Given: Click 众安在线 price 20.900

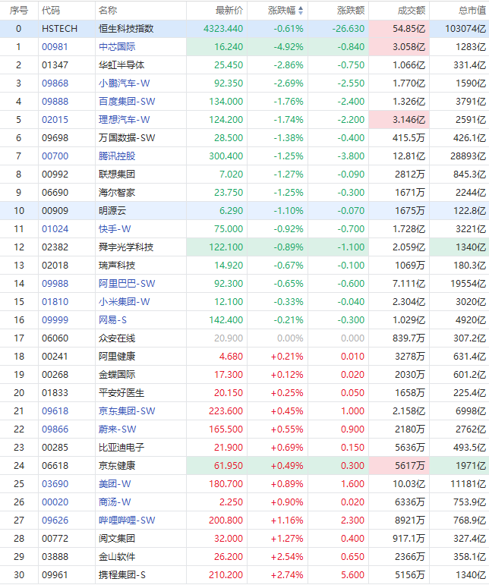Looking at the screenshot, I should 229,338.
